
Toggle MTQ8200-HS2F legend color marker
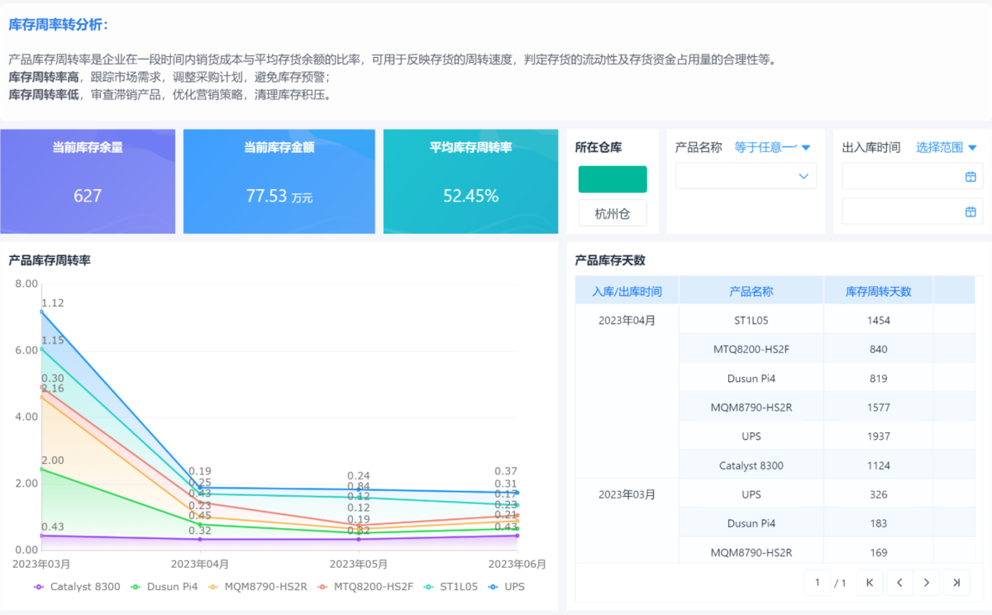click(x=323, y=587)
